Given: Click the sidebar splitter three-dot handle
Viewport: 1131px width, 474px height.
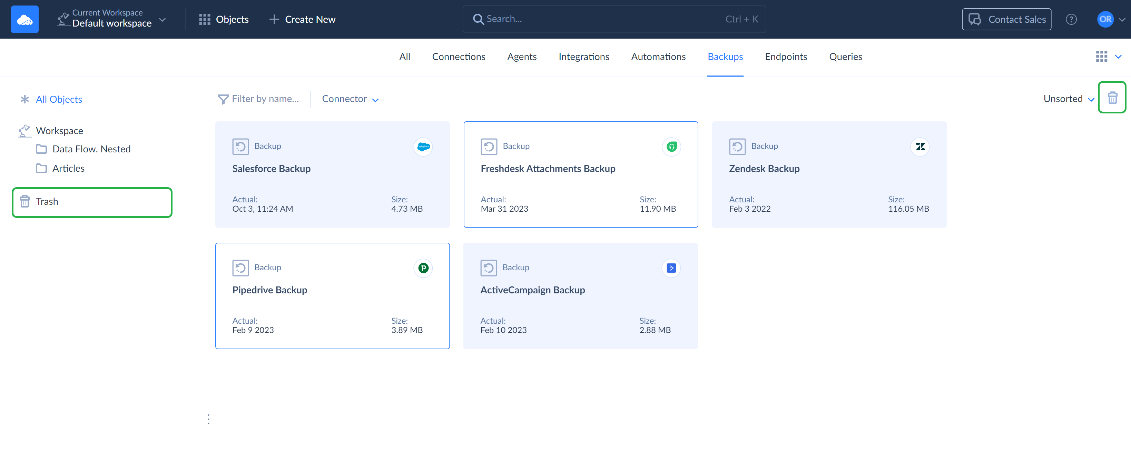Looking at the screenshot, I should coord(208,420).
